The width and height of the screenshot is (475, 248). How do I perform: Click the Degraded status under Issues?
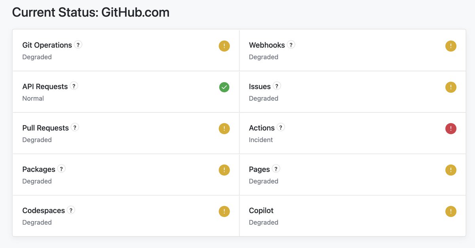(264, 98)
